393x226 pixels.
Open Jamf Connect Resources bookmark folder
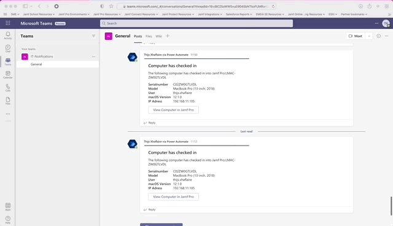coord(141,14)
